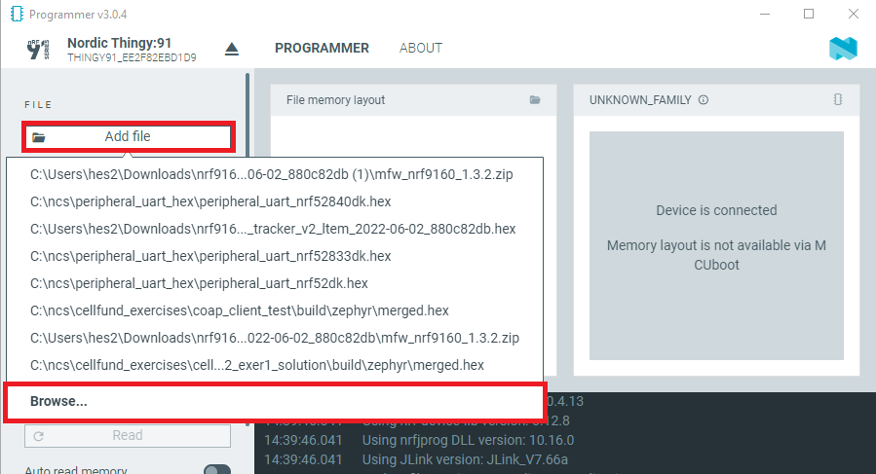Screen dimensions: 876x474
Task: Open Nordic Thingy:91 device selector
Action: [x=132, y=49]
